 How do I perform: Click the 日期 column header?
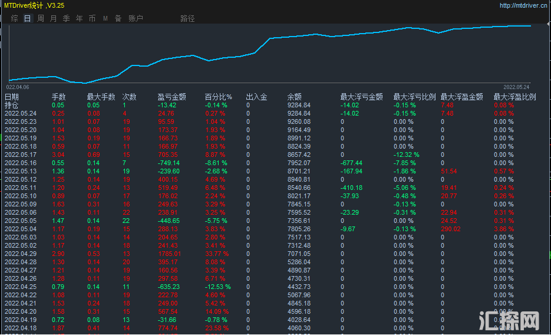12,97
